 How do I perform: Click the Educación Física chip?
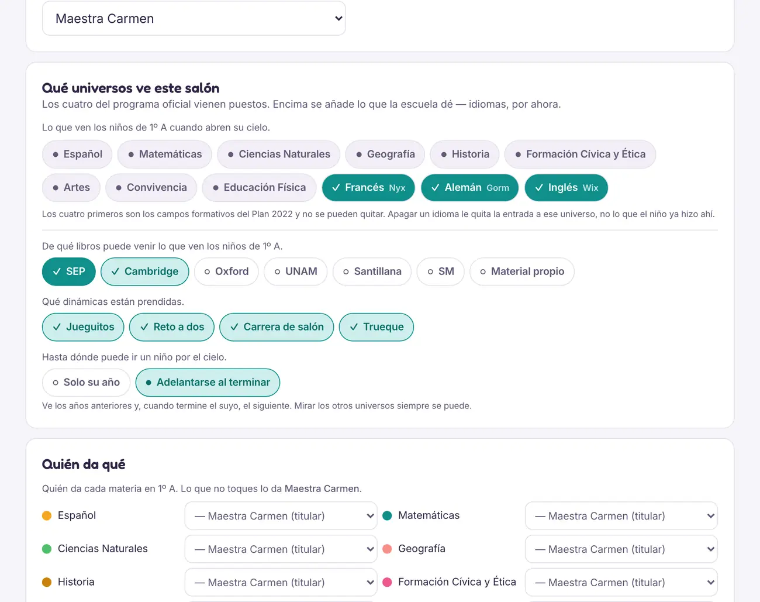[259, 188]
